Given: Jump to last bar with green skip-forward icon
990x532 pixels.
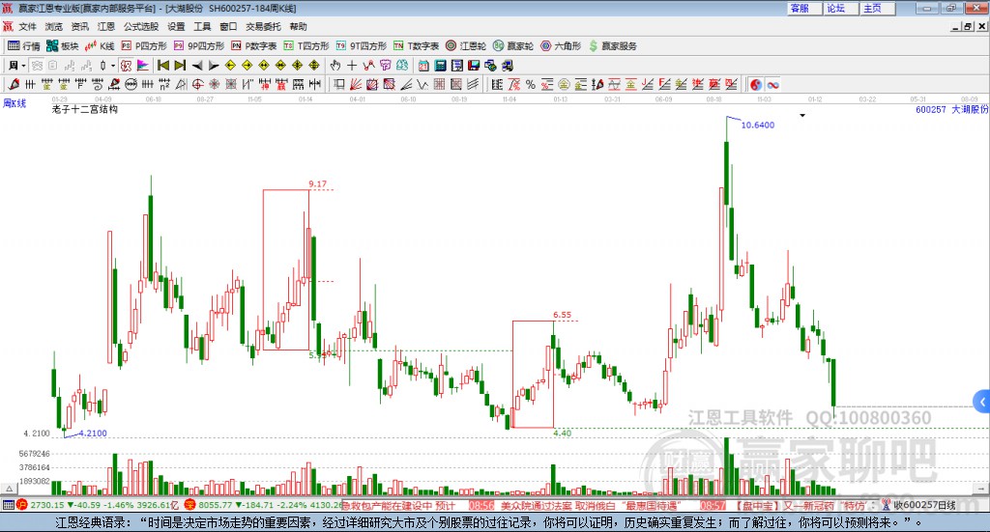Looking at the screenshot, I should point(180,66).
